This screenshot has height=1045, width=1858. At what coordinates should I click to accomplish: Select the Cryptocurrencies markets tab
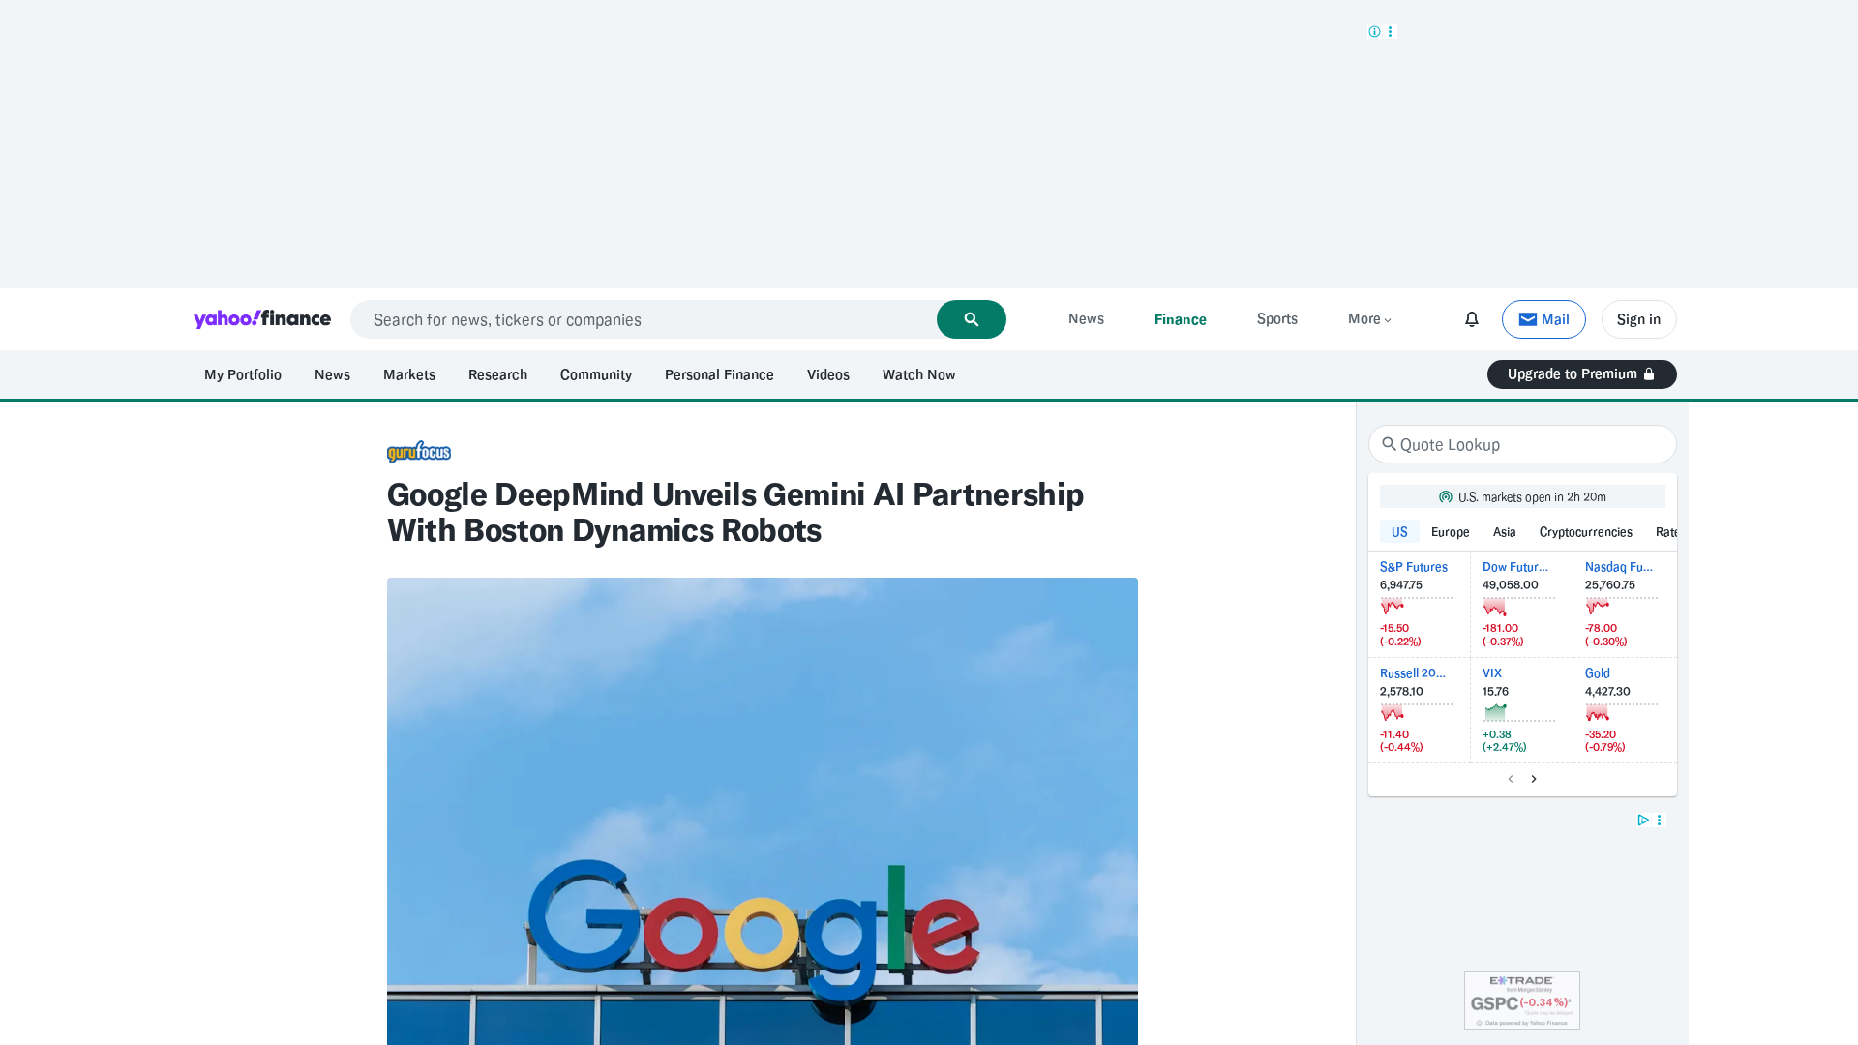pos(1585,532)
